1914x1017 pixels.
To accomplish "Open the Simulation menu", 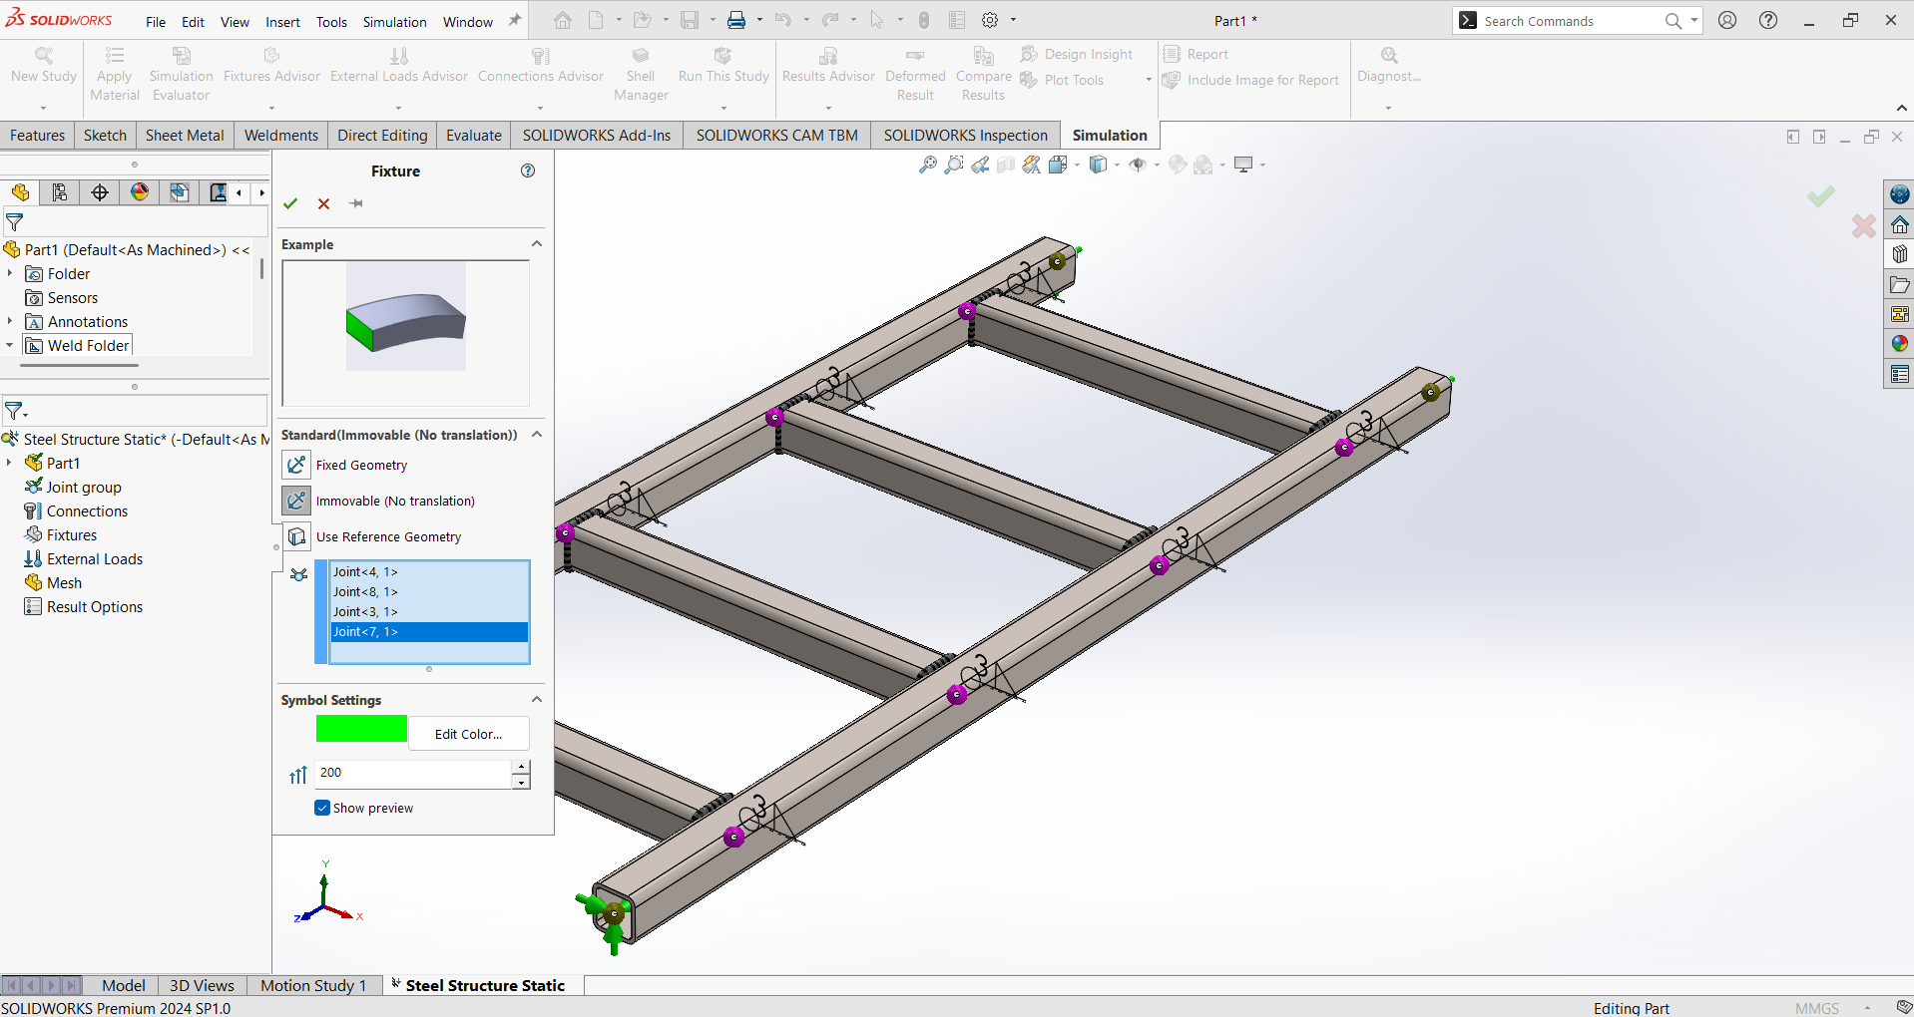I will (394, 21).
